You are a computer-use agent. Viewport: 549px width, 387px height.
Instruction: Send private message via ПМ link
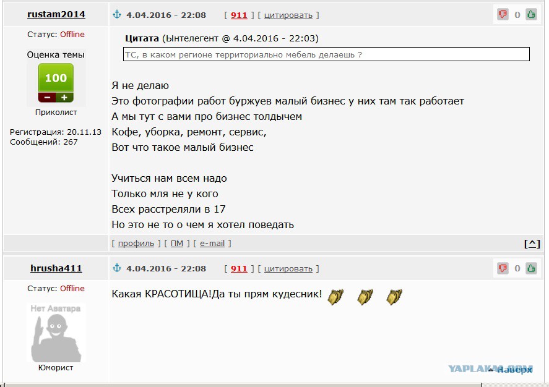pyautogui.click(x=177, y=243)
